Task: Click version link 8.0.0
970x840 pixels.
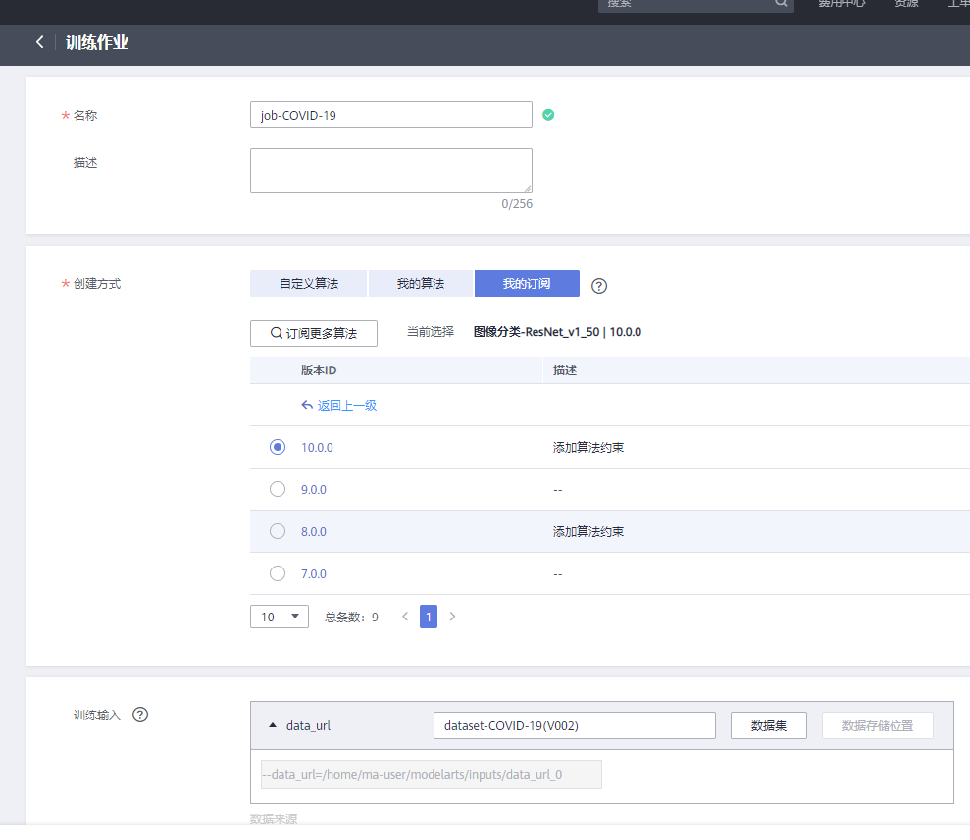Action: [314, 531]
